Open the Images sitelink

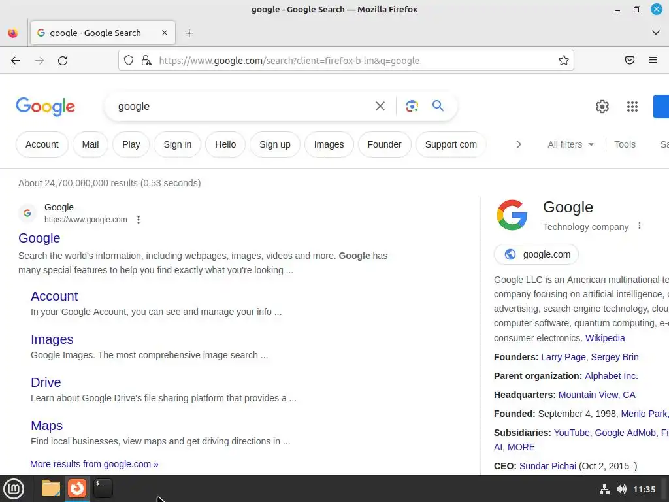tap(52, 339)
